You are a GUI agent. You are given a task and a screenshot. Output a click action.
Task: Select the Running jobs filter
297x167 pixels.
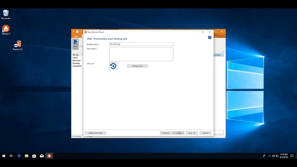click(x=76, y=63)
